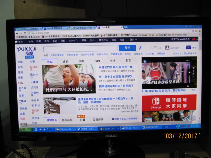Open the Windows Media bookmark
This screenshot has height=158, width=211.
click(180, 35)
